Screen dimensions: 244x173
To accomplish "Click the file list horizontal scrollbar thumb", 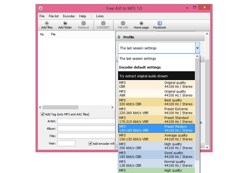I will point(60,107).
